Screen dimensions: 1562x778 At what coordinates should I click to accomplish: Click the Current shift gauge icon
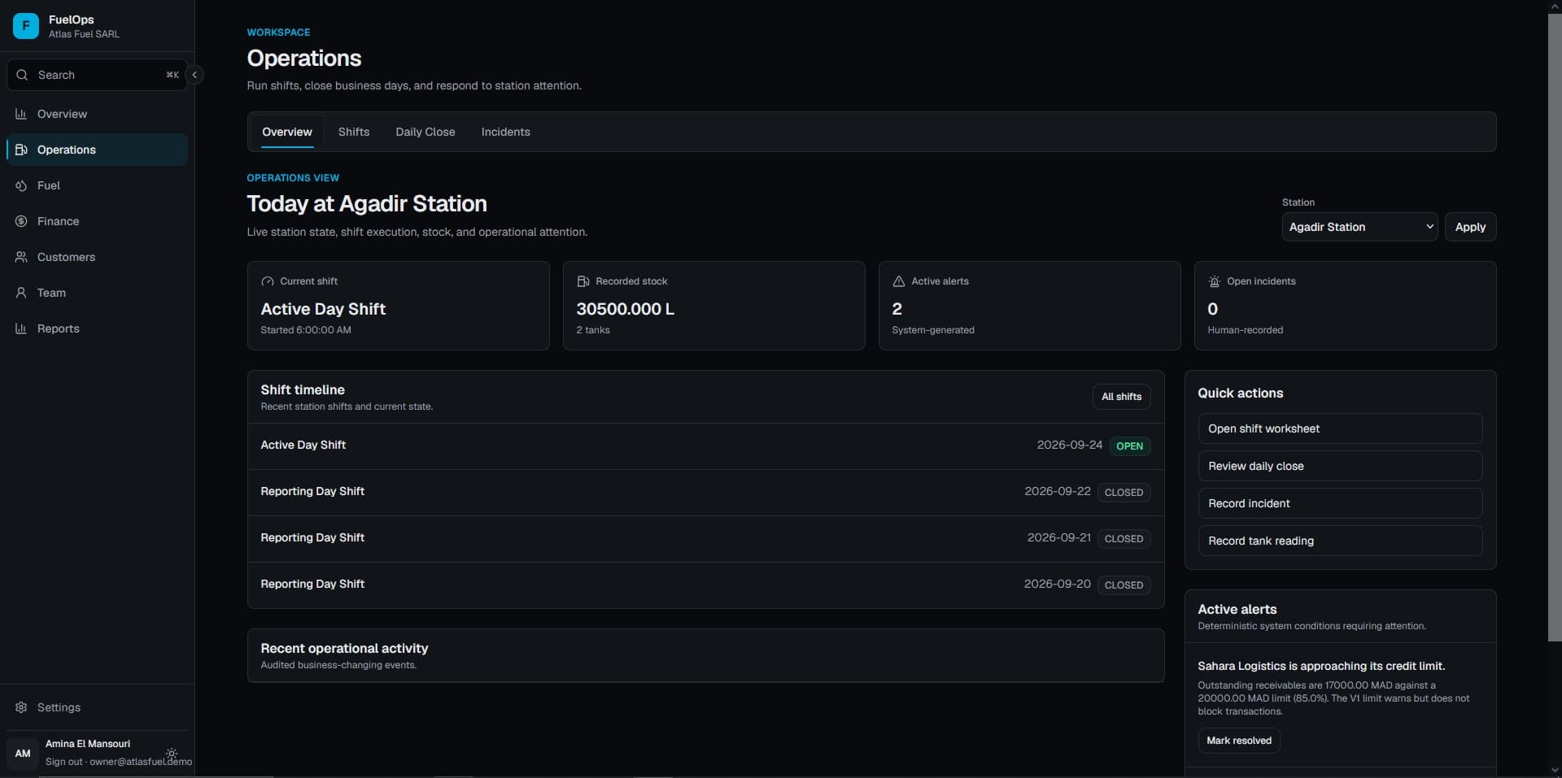(267, 281)
